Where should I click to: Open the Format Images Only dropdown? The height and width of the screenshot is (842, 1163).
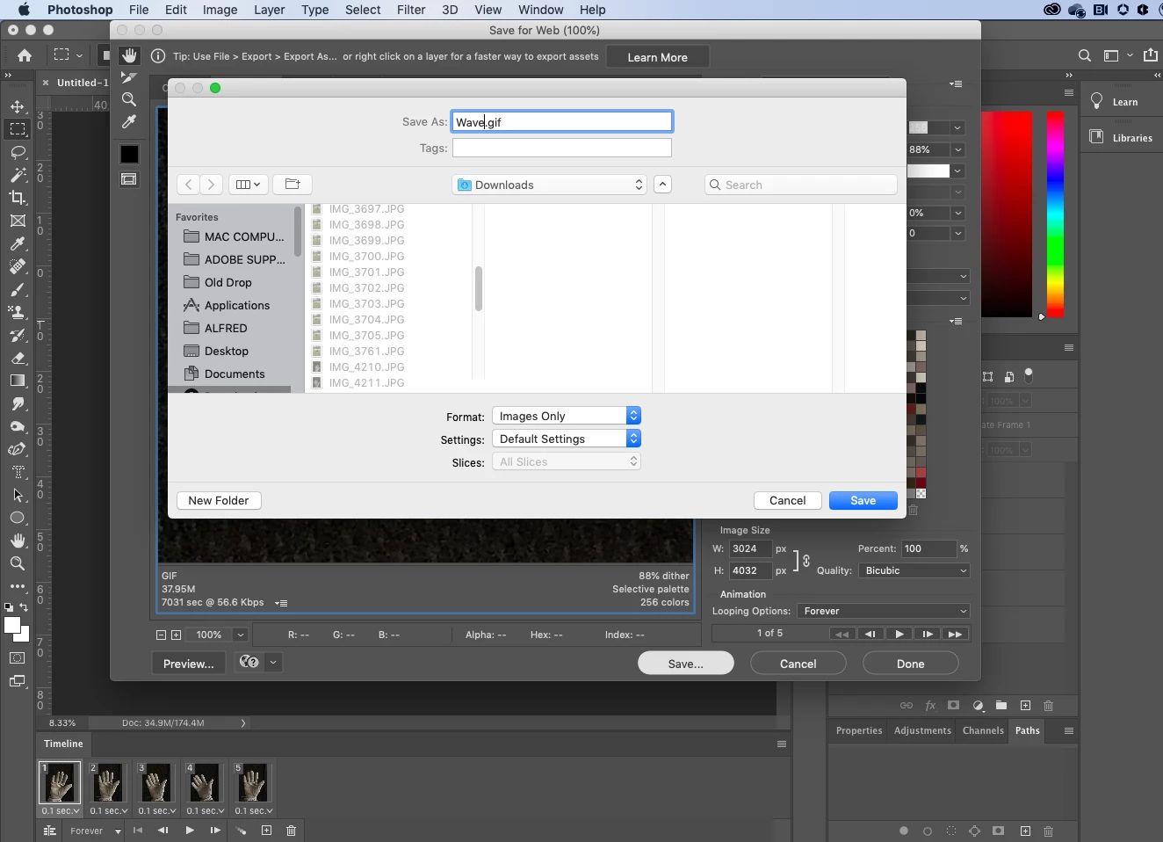(567, 416)
